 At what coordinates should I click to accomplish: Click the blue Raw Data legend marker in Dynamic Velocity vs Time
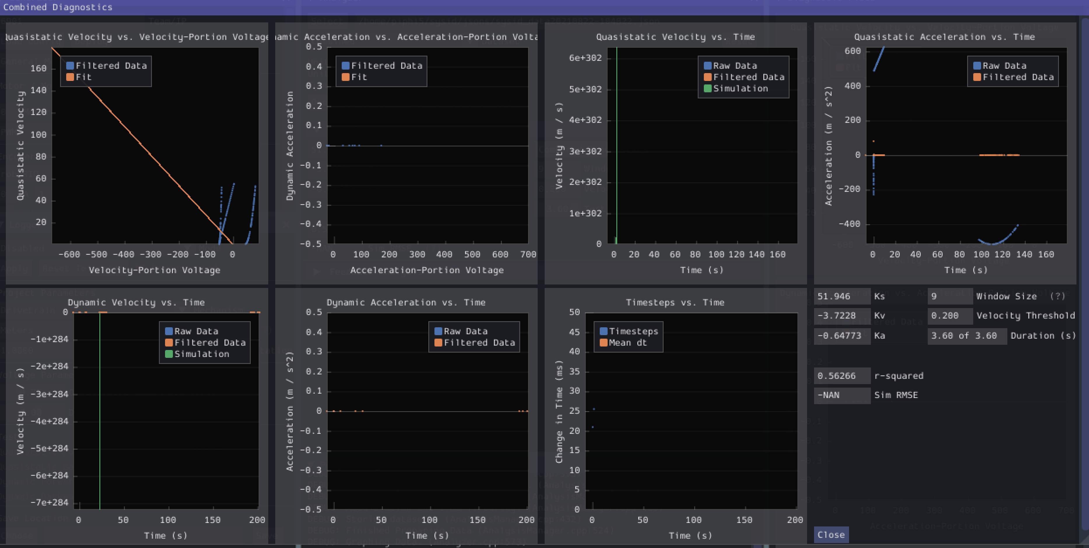(169, 331)
